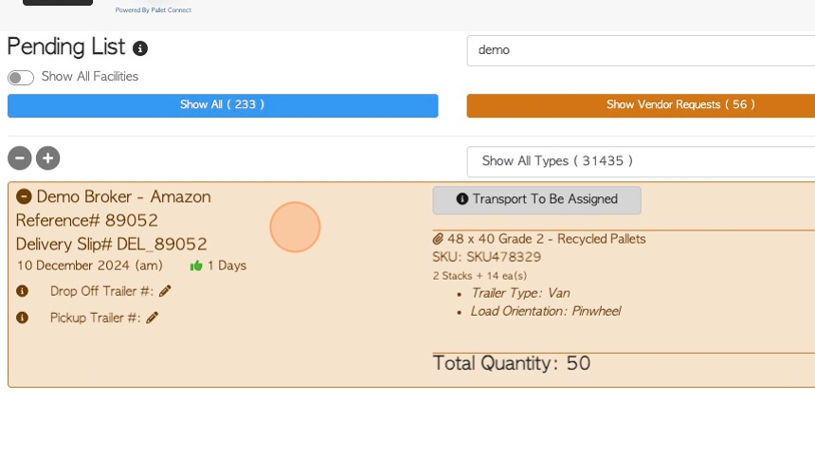Click the Powered By Pallet Connect link
This screenshot has width=815, height=457.
point(154,9)
